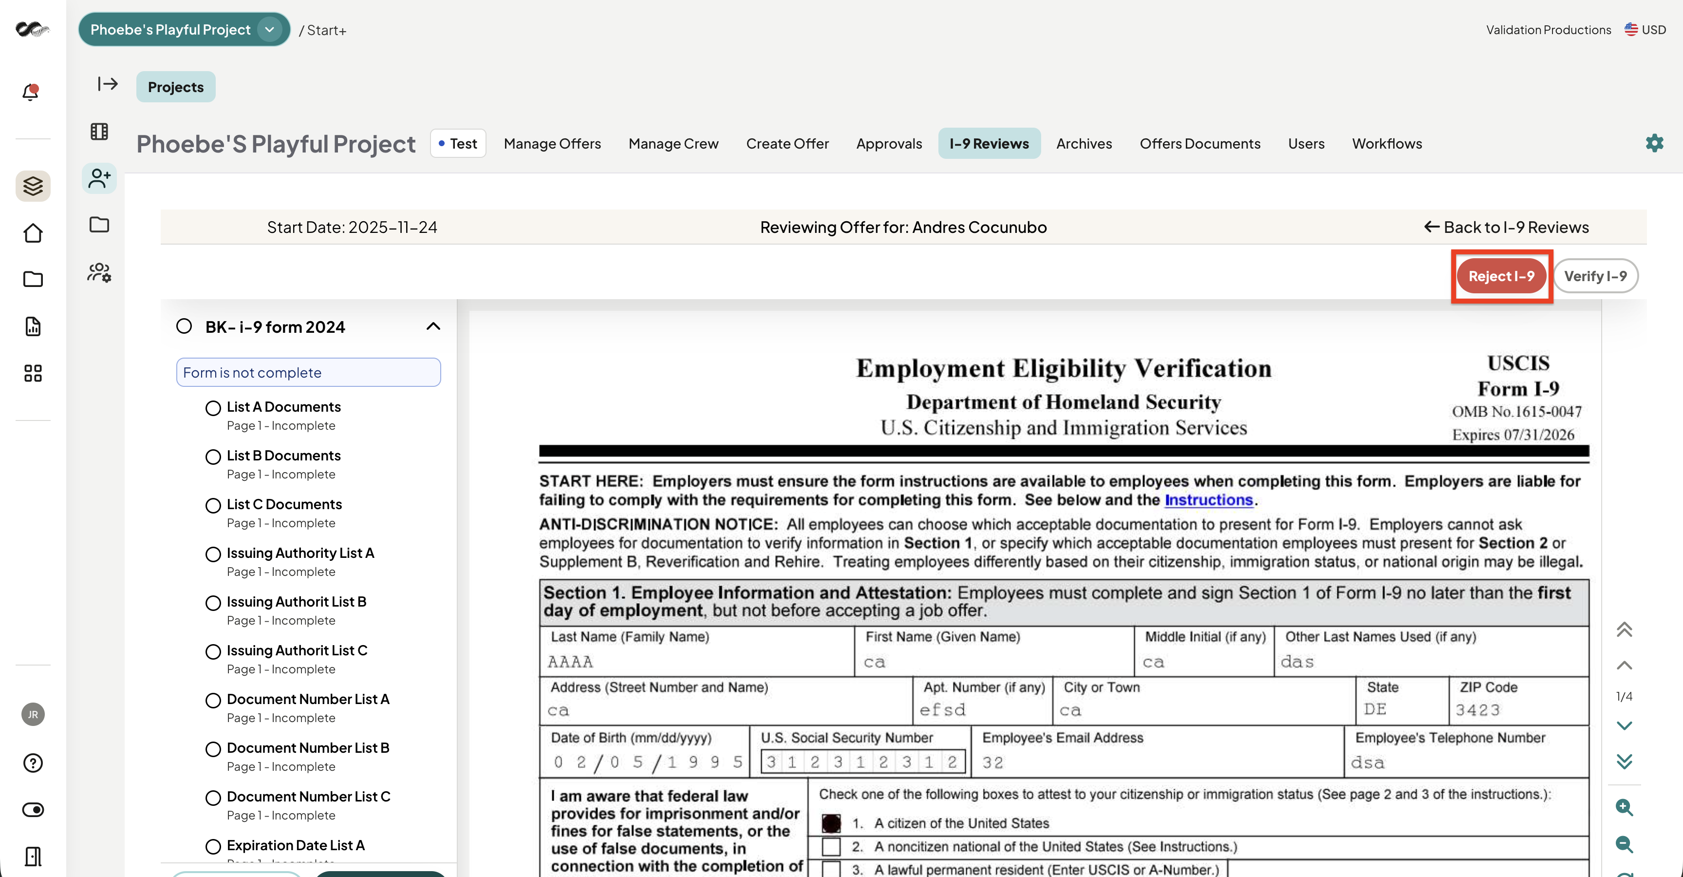The image size is (1683, 877).
Task: Go to previous document page
Action: [1624, 665]
